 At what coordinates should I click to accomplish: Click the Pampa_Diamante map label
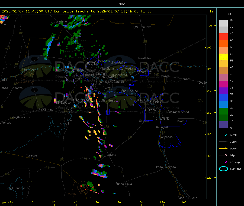pyautogui.click(x=11, y=88)
